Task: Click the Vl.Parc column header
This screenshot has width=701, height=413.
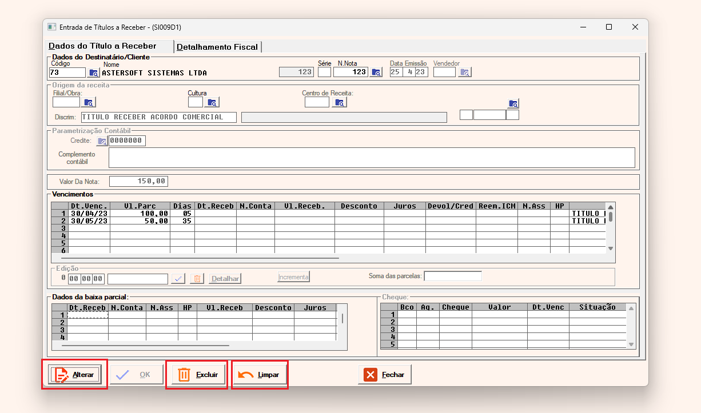Action: 140,206
